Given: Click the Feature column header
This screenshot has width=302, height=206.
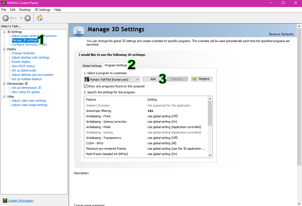Looking at the screenshot, I should tap(115, 99).
